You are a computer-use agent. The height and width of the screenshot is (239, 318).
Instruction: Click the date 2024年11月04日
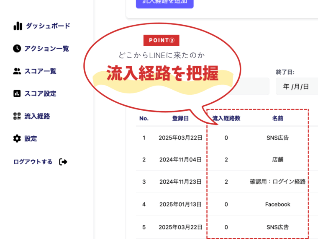click(x=180, y=160)
